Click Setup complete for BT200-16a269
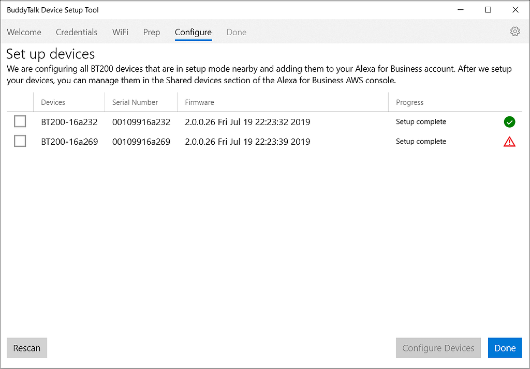530x369 pixels. 421,141
